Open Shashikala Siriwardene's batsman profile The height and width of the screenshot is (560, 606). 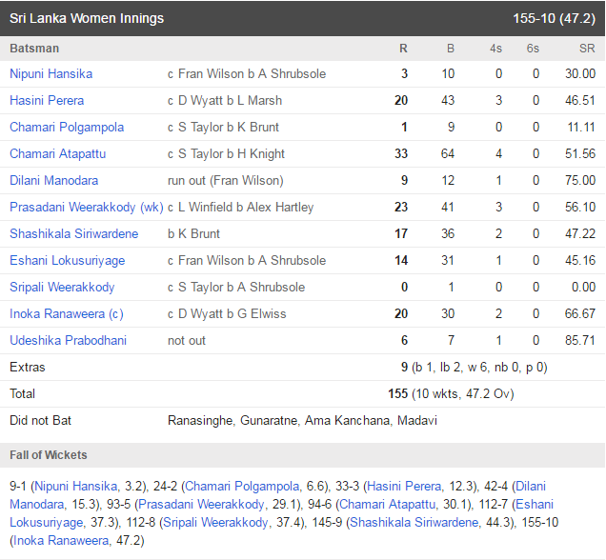coord(73,233)
